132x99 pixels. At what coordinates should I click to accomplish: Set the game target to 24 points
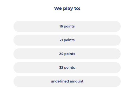tap(67, 54)
